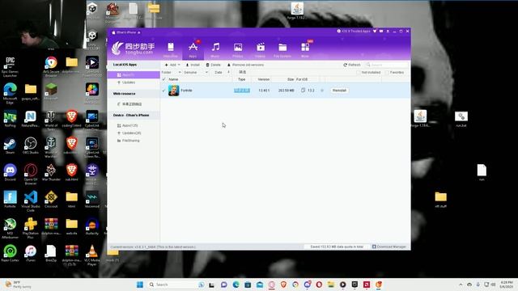Image resolution: width=518 pixels, height=291 pixels.
Task: Click the Version column header
Action: point(264,79)
